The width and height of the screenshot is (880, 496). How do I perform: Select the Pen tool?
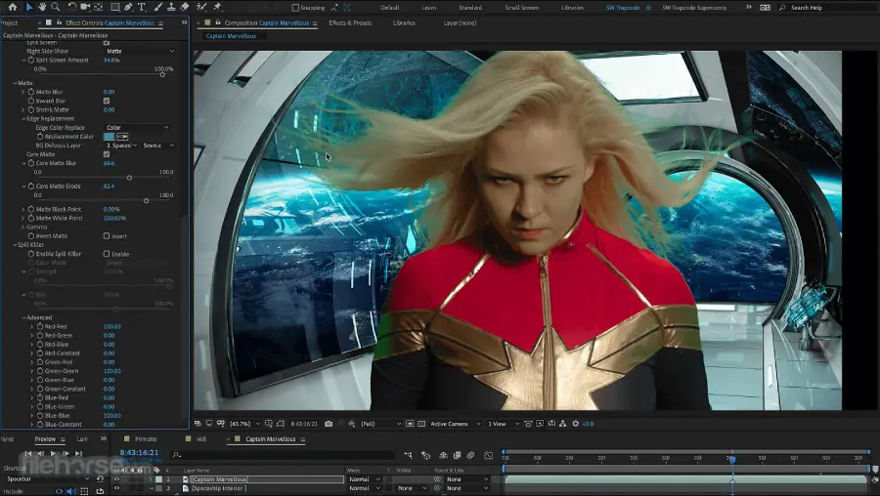(x=129, y=7)
